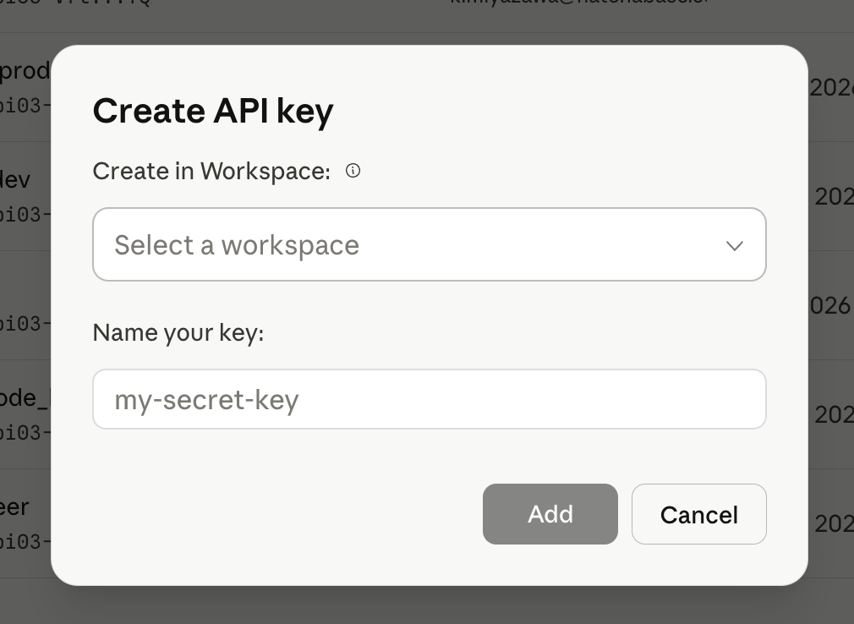The height and width of the screenshot is (624, 854).
Task: Click the Name your key label
Action: click(177, 332)
